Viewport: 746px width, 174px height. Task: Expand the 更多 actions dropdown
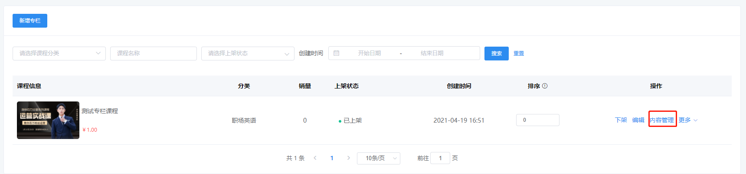[688, 120]
